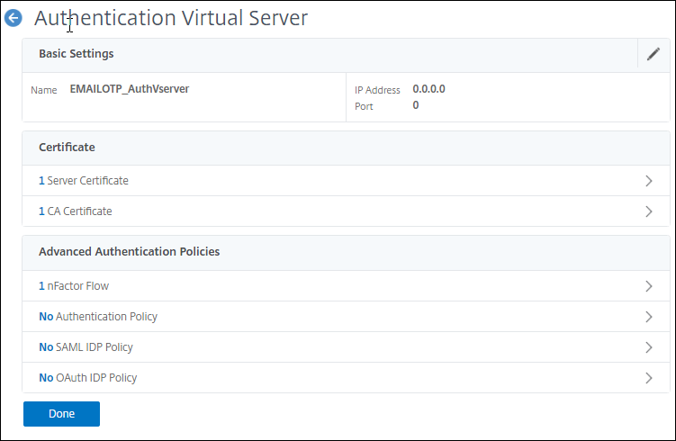Click the Basic Settings section header
The width and height of the screenshot is (676, 441).
(x=77, y=54)
